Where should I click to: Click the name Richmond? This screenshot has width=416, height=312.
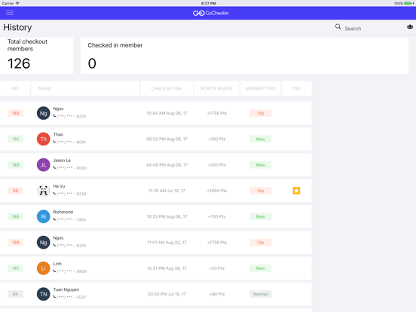(63, 212)
